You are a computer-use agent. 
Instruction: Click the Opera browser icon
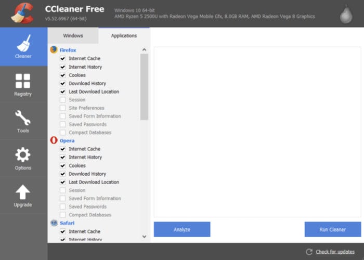coord(54,140)
